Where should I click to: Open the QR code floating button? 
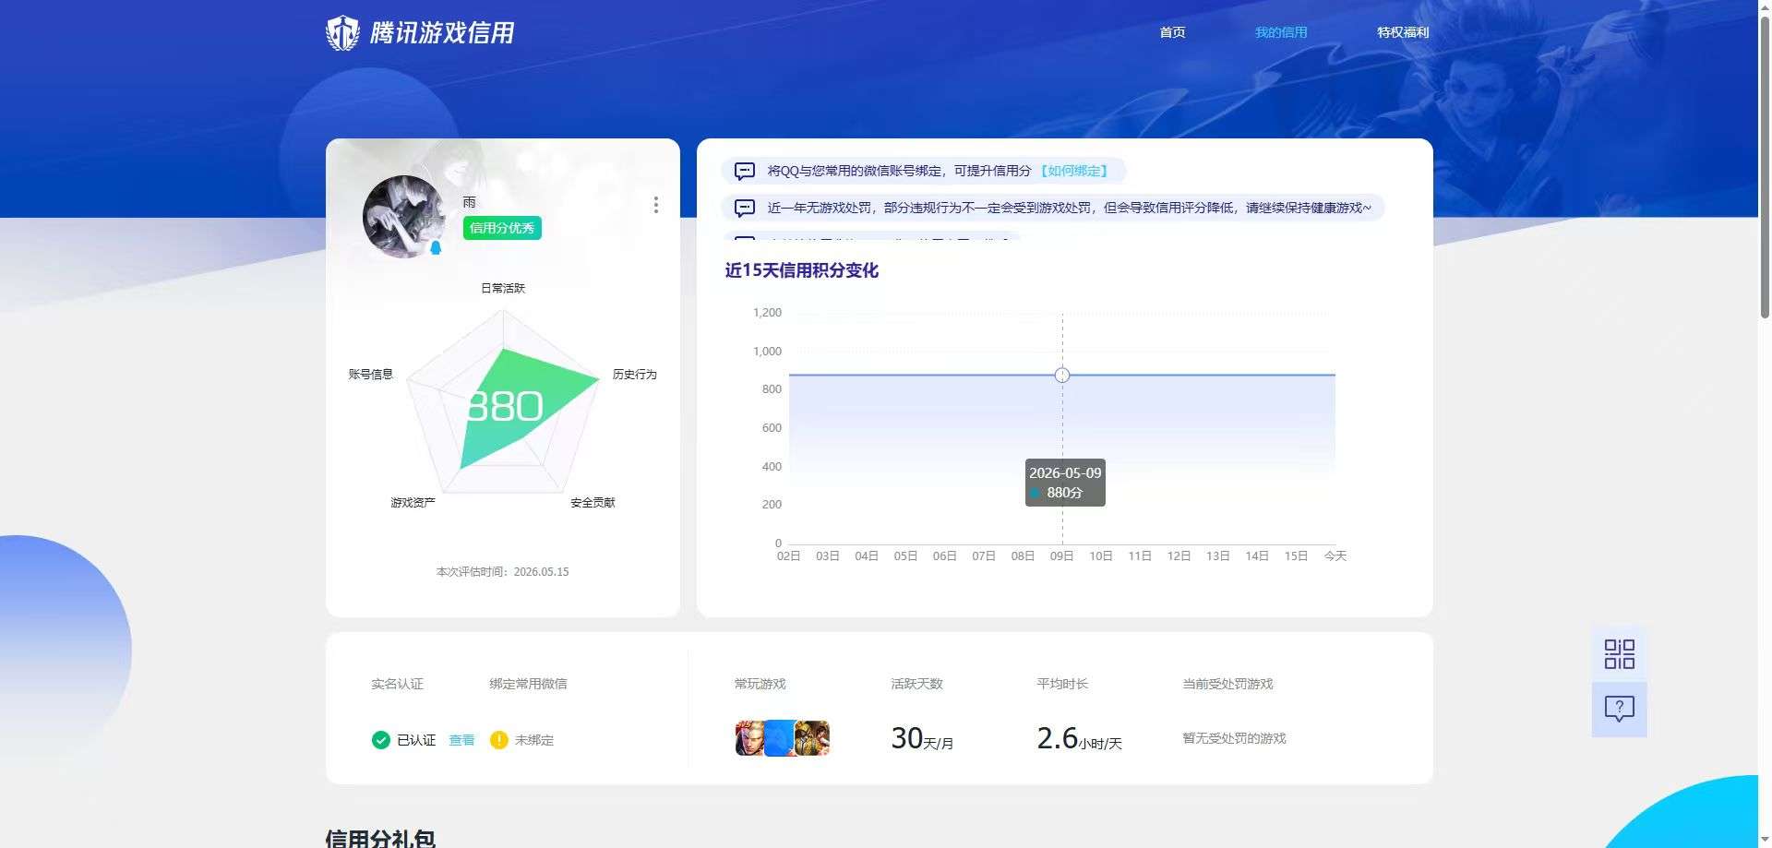point(1620,654)
